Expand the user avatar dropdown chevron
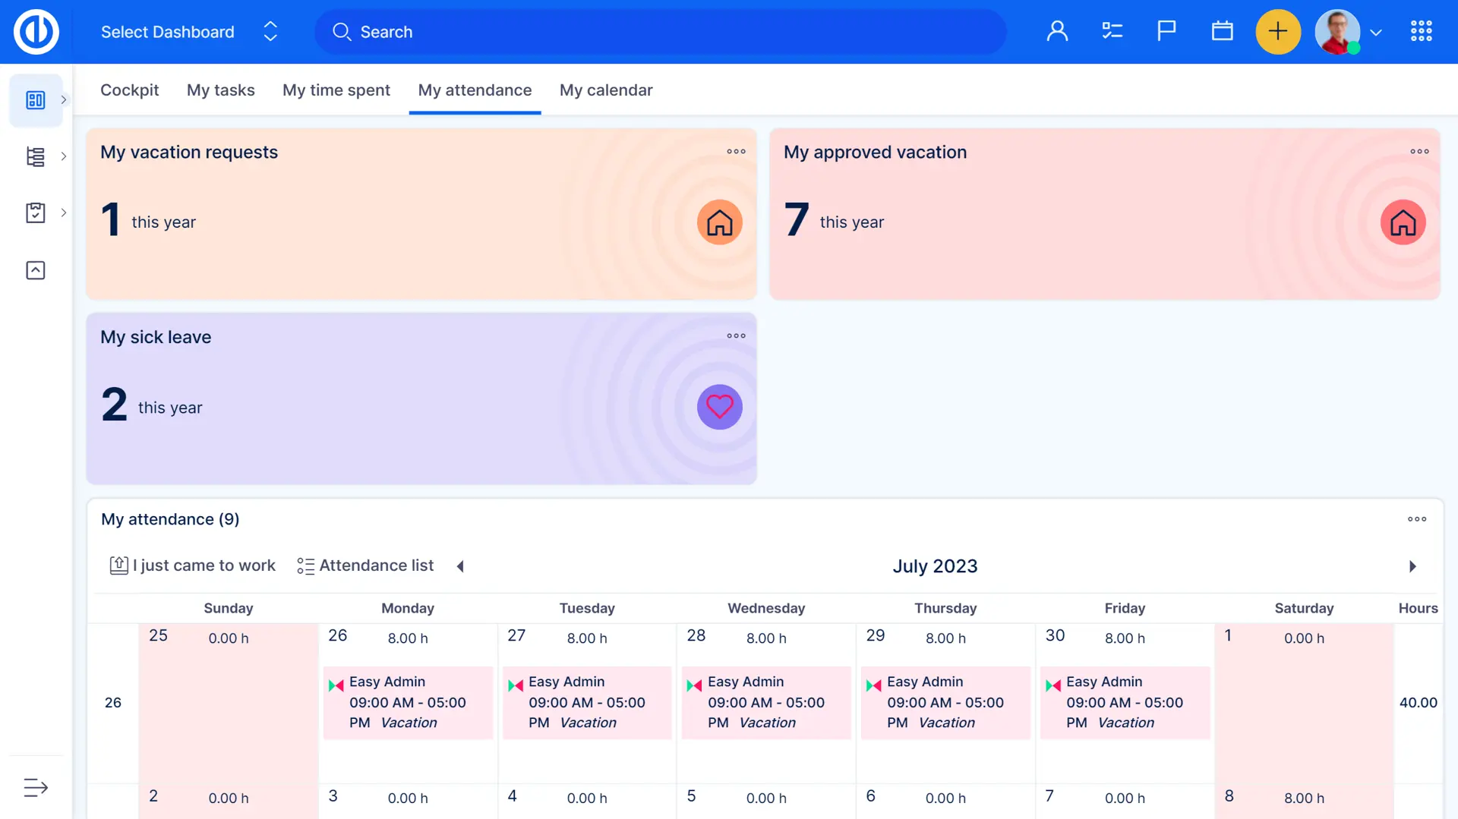Image resolution: width=1458 pixels, height=819 pixels. click(1376, 33)
